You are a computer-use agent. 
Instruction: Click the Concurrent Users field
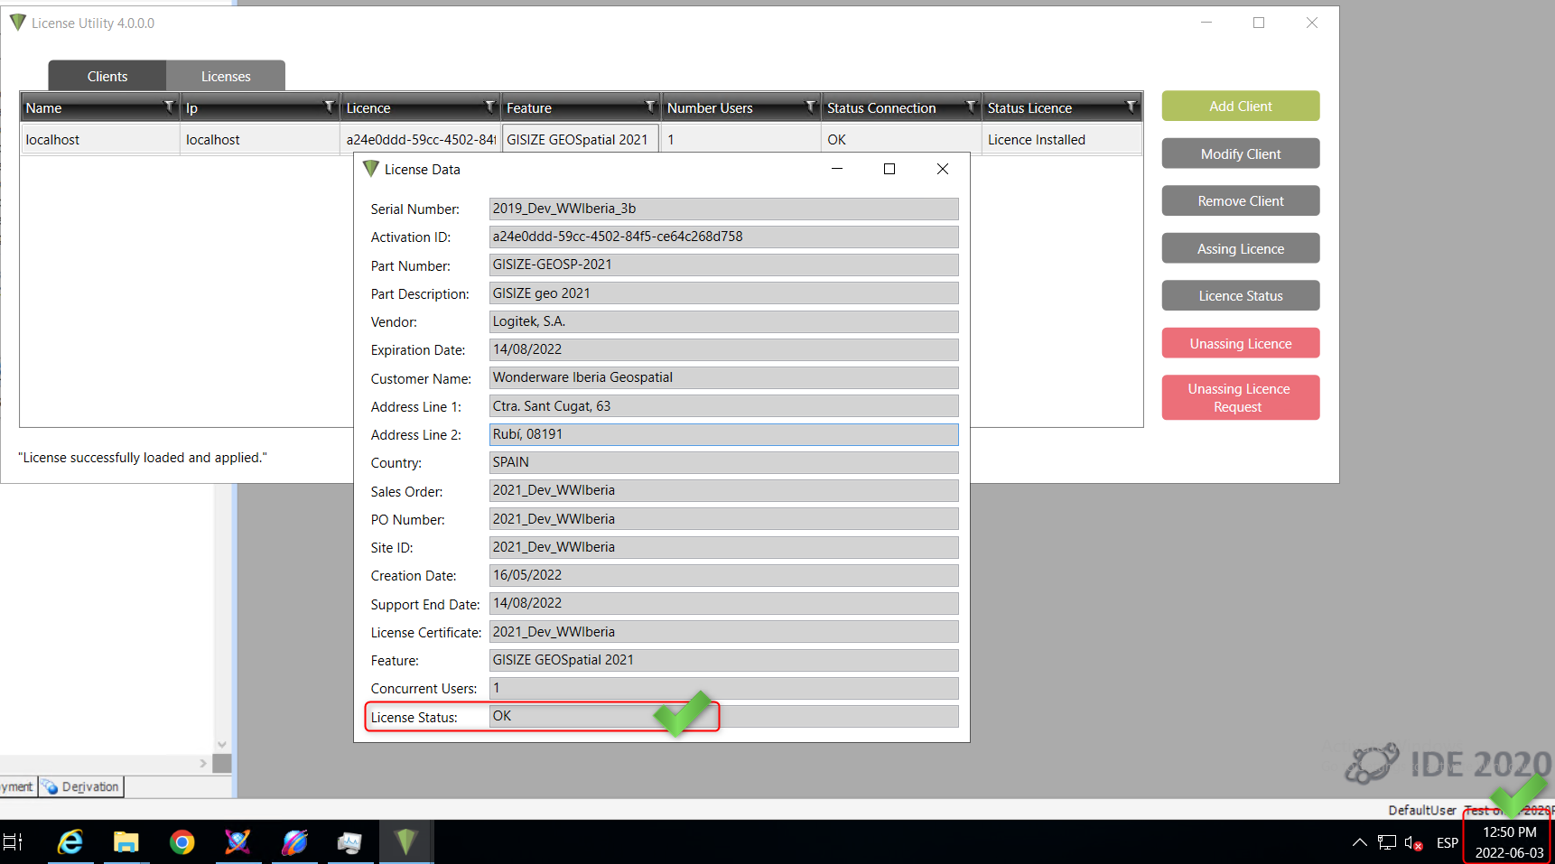coord(723,688)
